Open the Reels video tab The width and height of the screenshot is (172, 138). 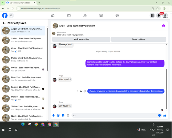pos(69,16)
